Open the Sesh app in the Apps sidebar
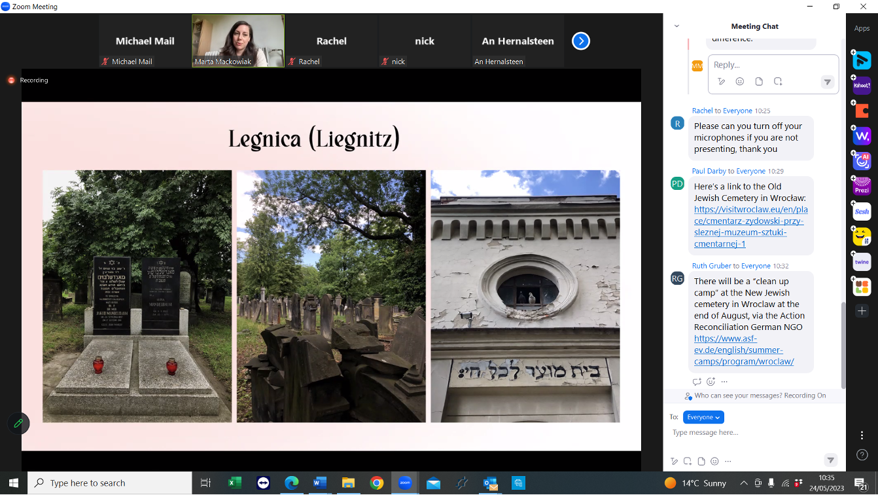This screenshot has height=495, width=878. (862, 211)
